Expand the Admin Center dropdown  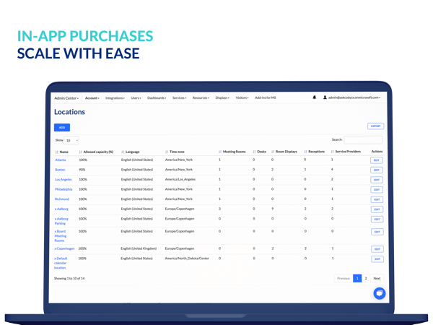pyautogui.click(x=67, y=97)
